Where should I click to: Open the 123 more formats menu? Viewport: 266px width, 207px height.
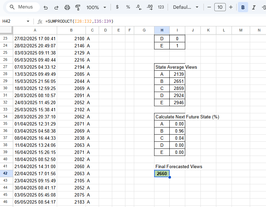coord(161,7)
